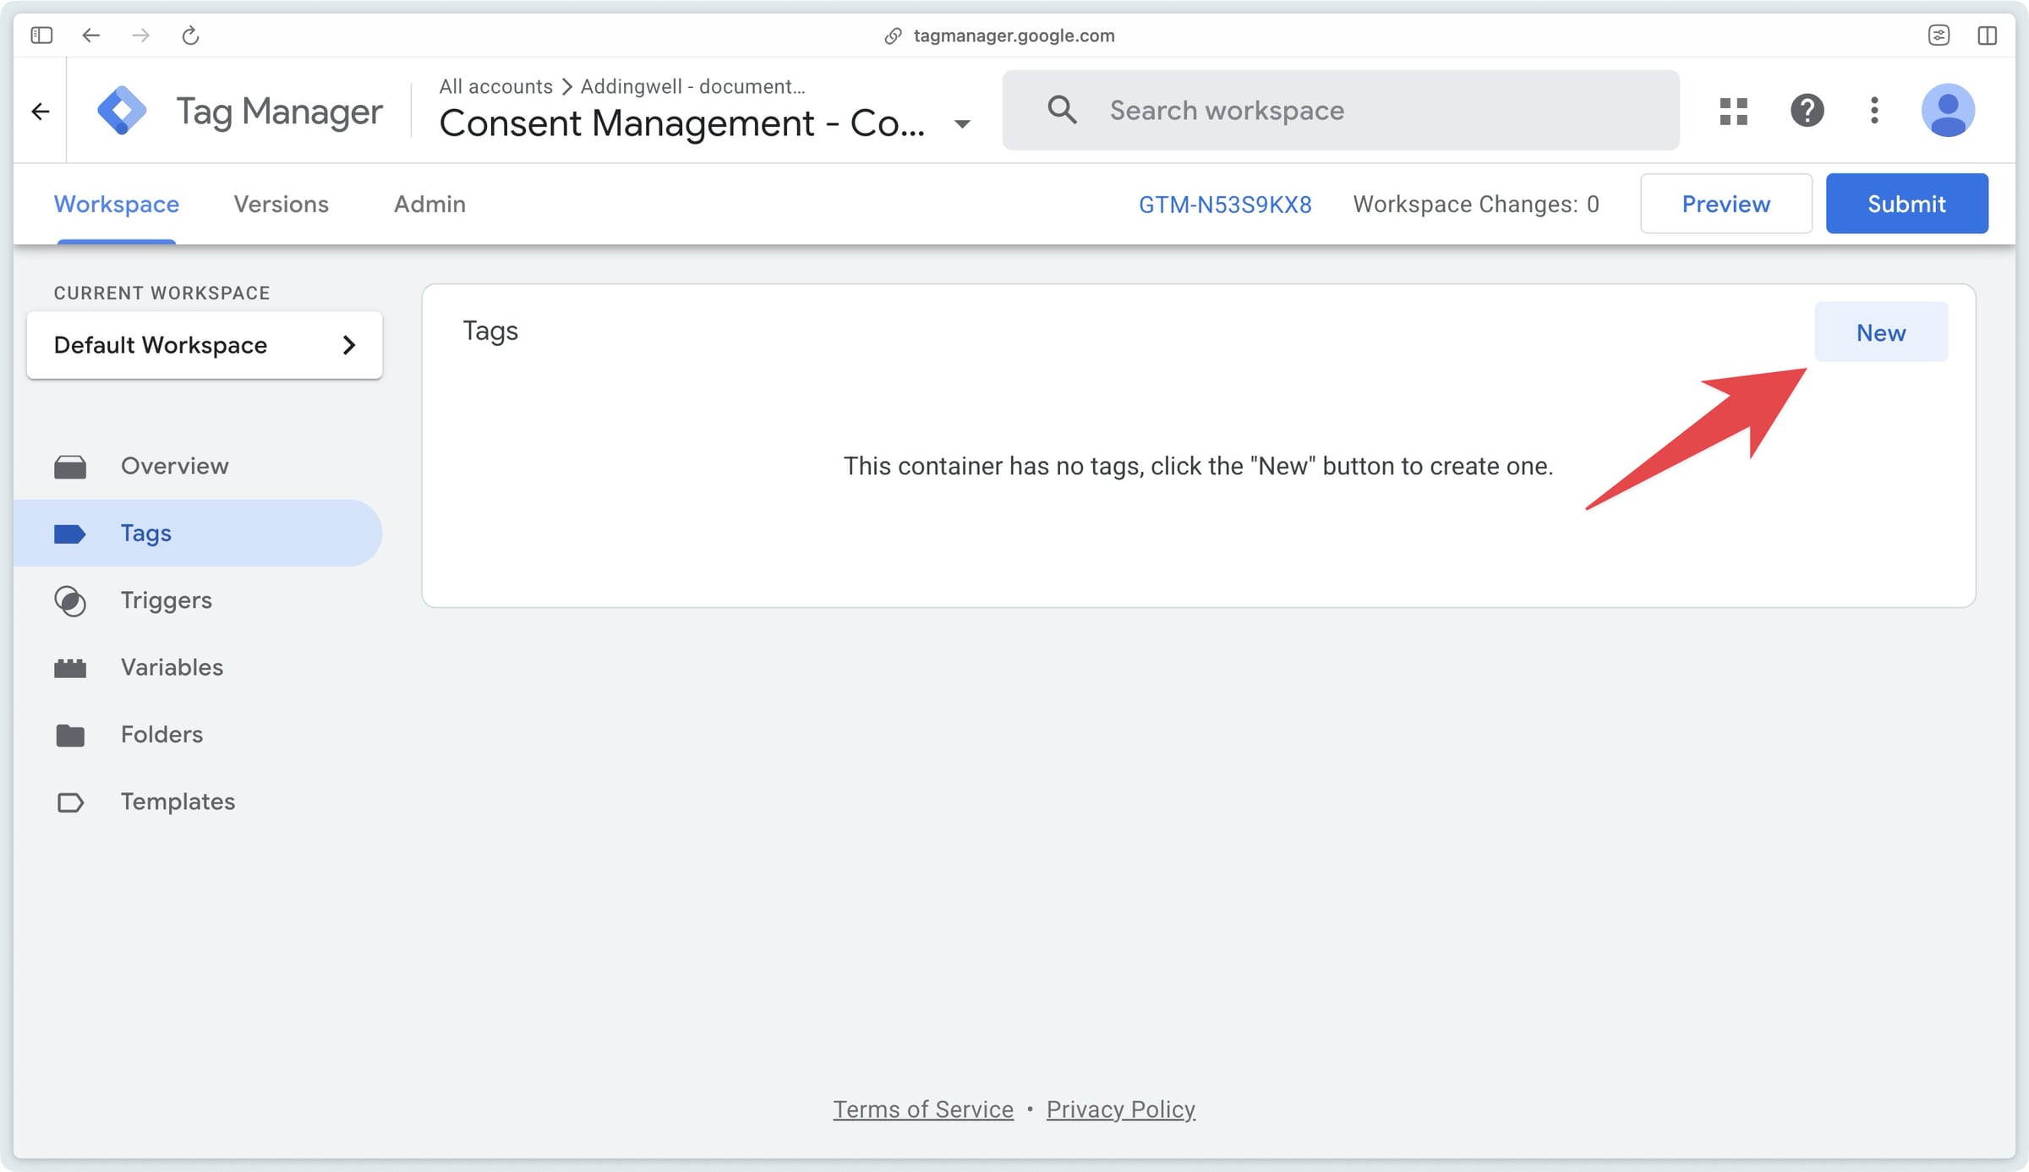The image size is (2029, 1172).
Task: Select Tags in the sidebar
Action: (198, 533)
